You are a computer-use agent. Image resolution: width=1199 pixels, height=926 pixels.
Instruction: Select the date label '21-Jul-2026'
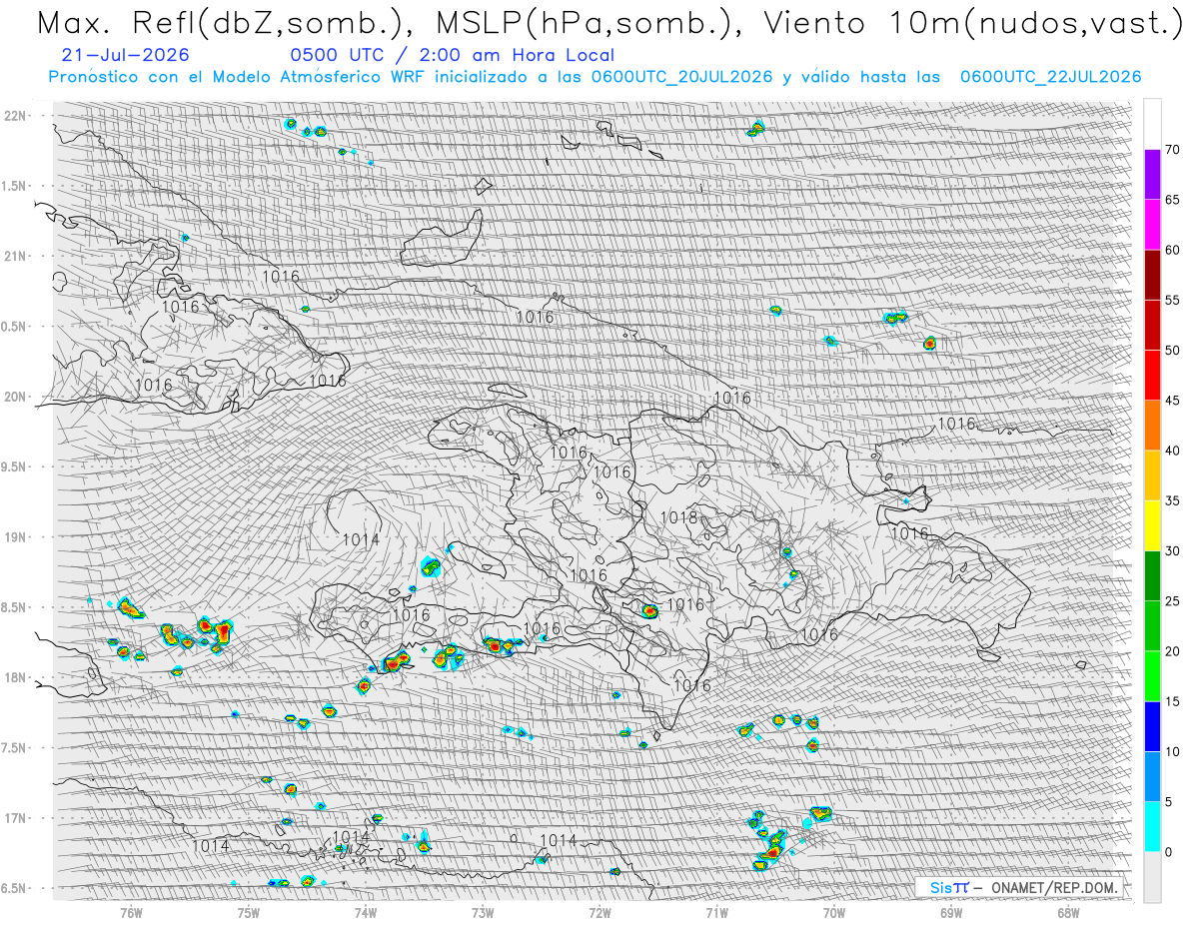coord(125,55)
